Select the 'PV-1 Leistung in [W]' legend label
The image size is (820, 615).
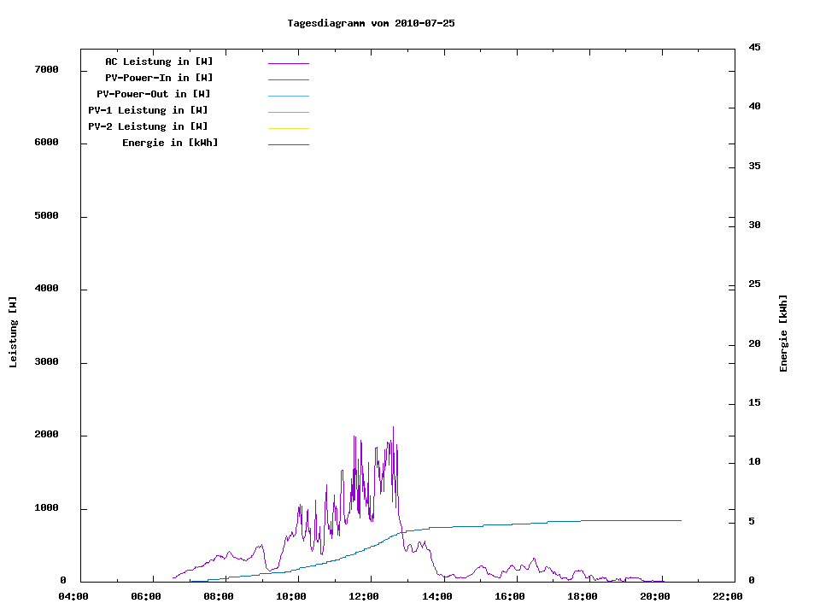point(148,110)
